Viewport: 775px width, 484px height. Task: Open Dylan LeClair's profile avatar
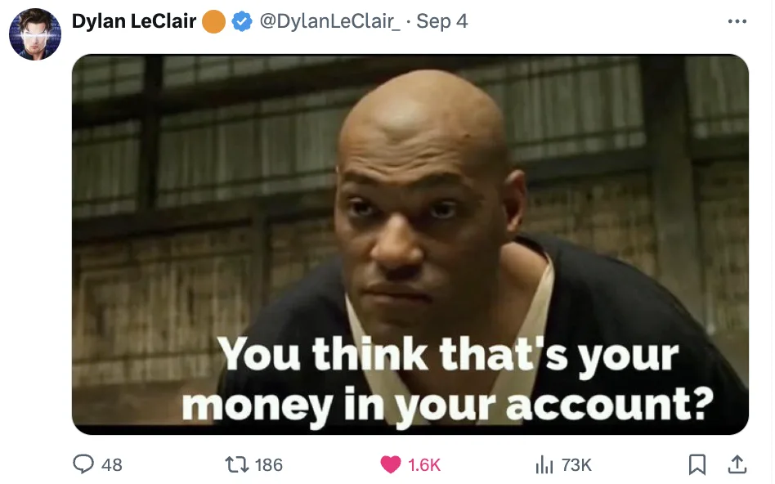point(35,34)
